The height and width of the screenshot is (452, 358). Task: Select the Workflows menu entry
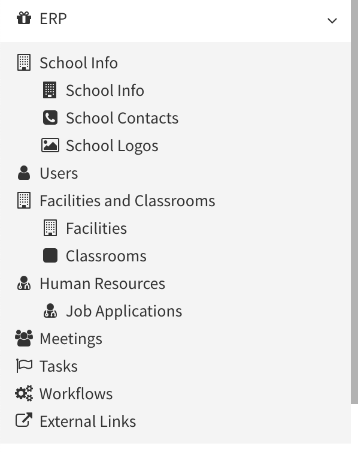[x=76, y=394]
